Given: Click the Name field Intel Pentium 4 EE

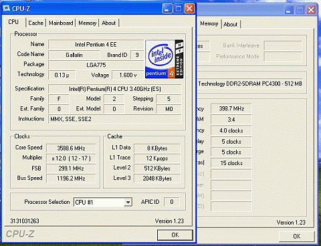Looking at the screenshot, I should 96,44.
